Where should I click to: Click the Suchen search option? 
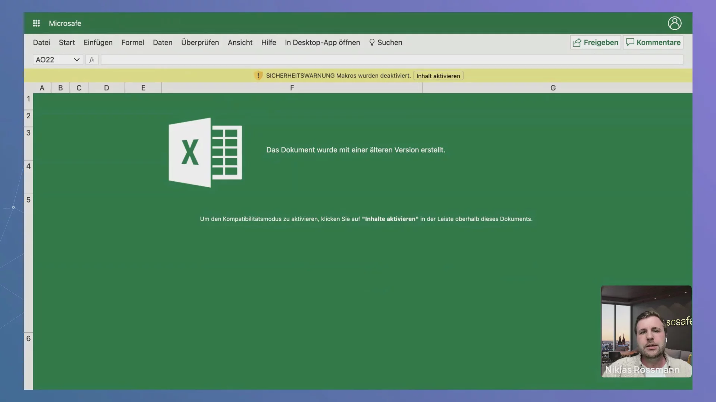coord(386,42)
